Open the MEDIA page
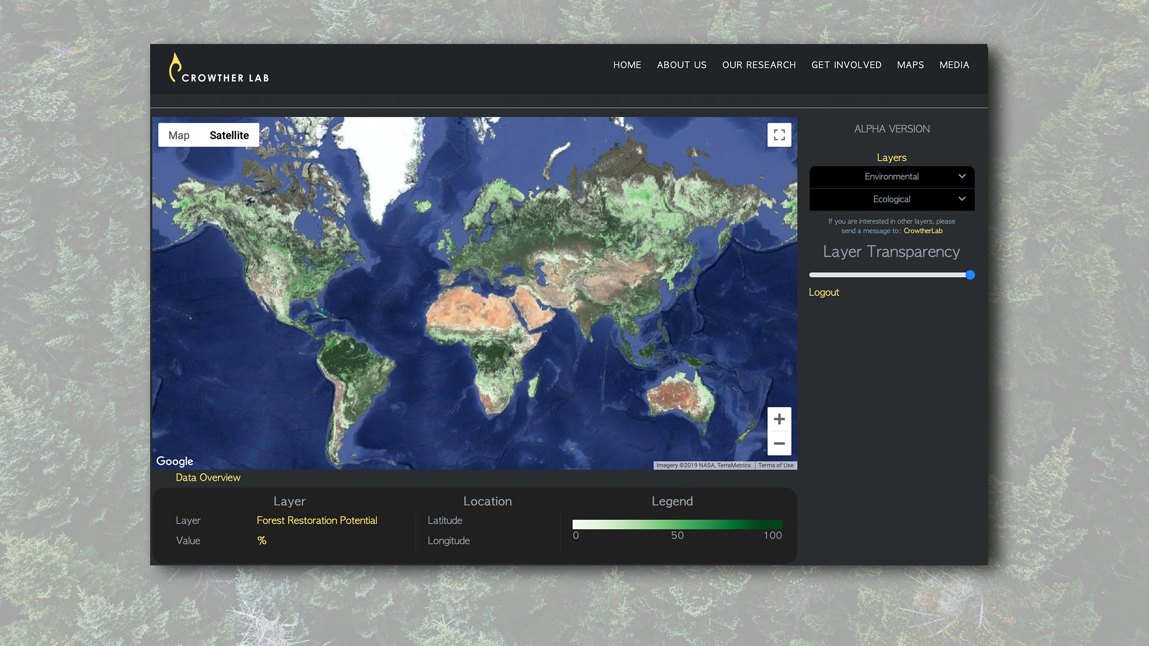Screen dimensions: 1149x646 (954, 65)
